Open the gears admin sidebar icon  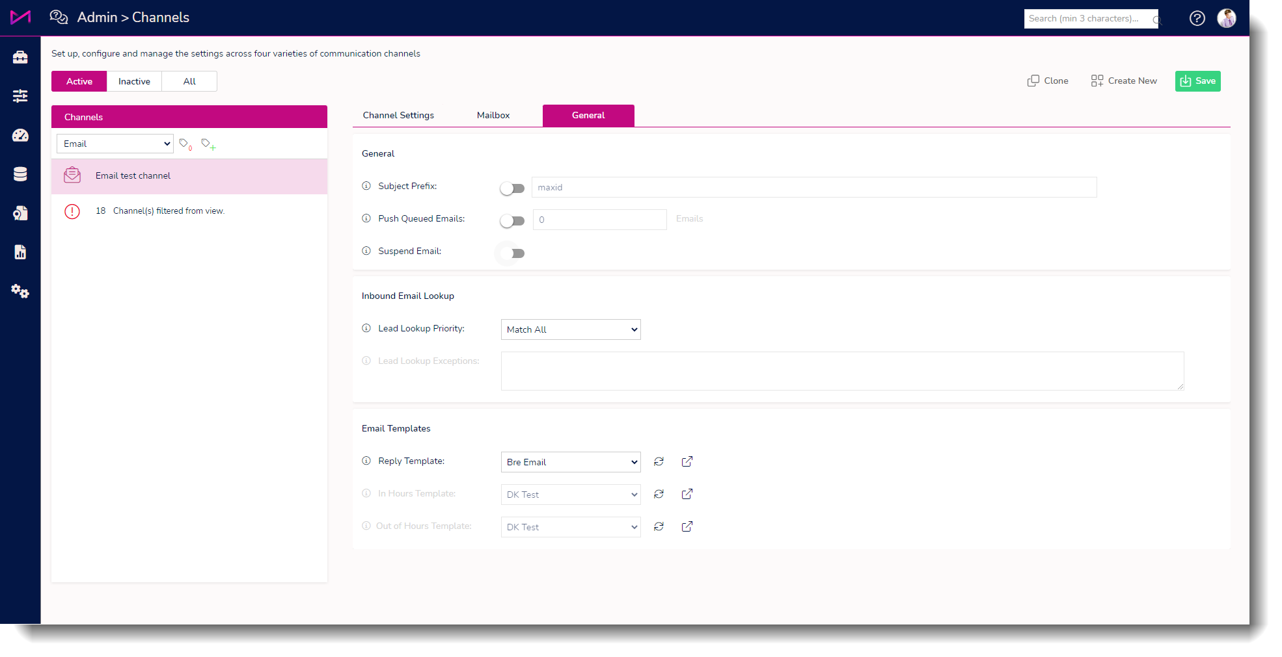[20, 291]
